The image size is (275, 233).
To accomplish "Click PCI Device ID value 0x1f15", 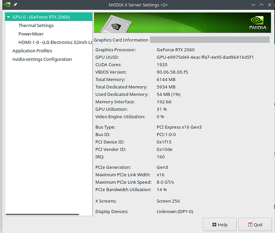I will pyautogui.click(x=164, y=142).
